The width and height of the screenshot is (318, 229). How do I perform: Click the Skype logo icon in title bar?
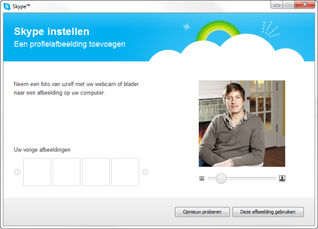click(x=7, y=6)
